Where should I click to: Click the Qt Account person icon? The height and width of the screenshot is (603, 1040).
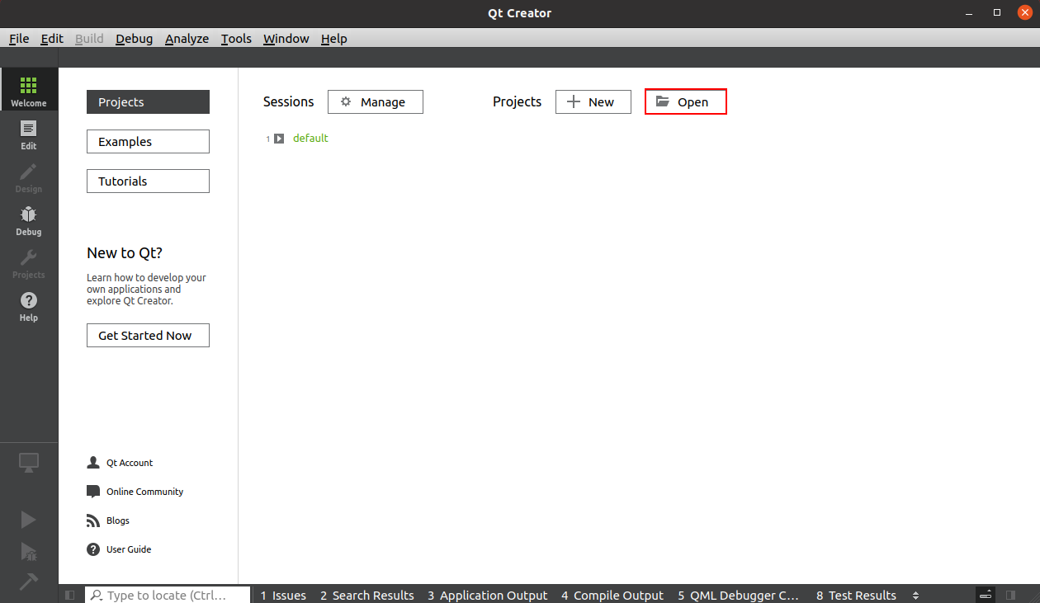(x=93, y=463)
